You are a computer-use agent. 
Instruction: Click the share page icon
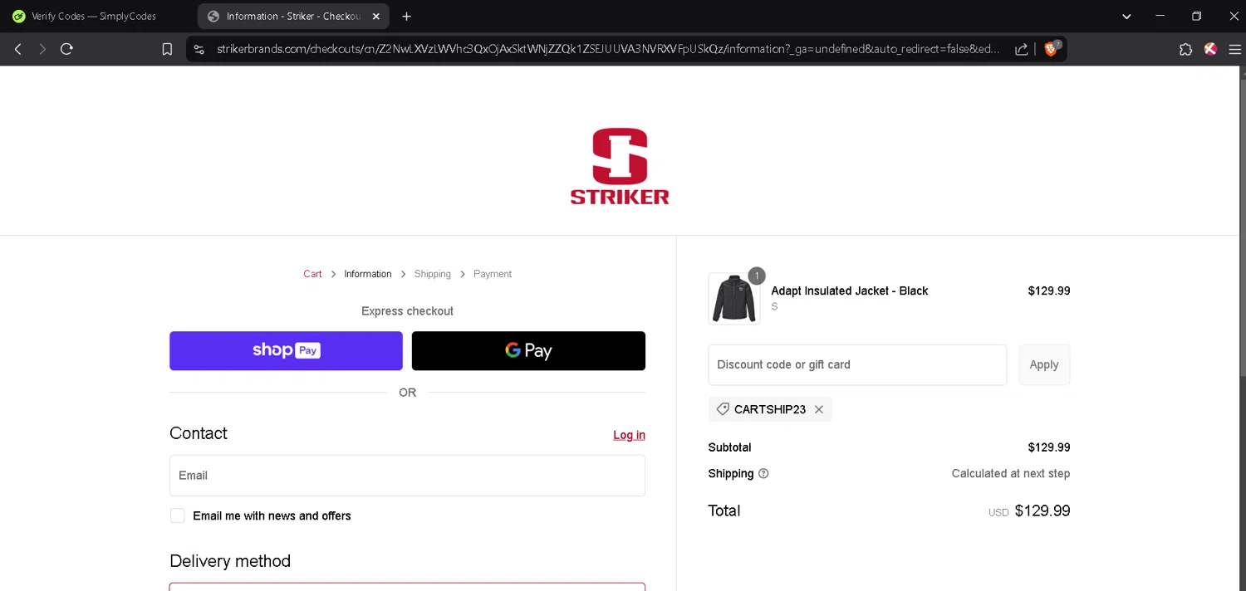pos(1022,49)
